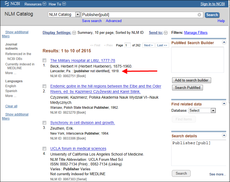The image size is (230, 182).
Task: Click the Save search link
Action: click(x=92, y=21)
